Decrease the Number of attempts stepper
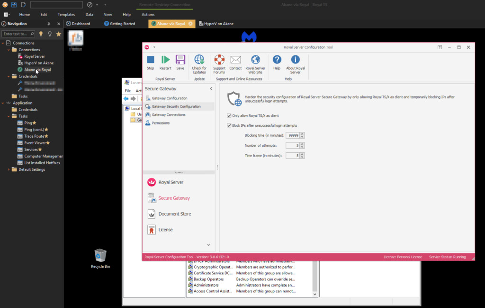Image resolution: width=485 pixels, height=308 pixels. tap(302, 147)
